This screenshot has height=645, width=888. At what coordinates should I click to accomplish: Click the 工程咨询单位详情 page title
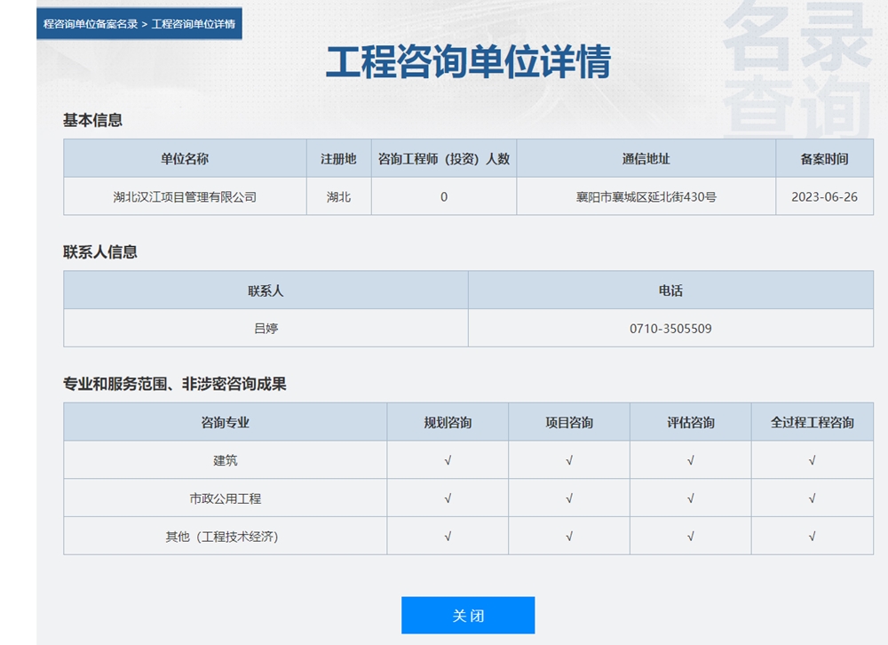coord(468,61)
